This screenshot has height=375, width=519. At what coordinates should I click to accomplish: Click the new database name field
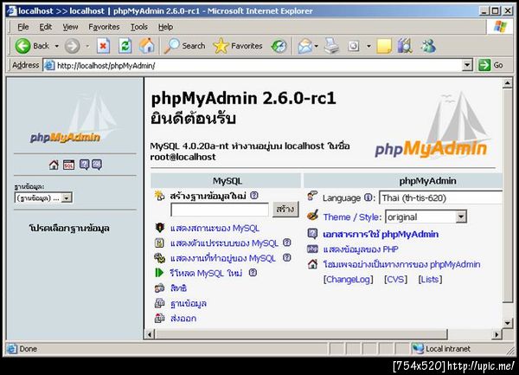220,210
